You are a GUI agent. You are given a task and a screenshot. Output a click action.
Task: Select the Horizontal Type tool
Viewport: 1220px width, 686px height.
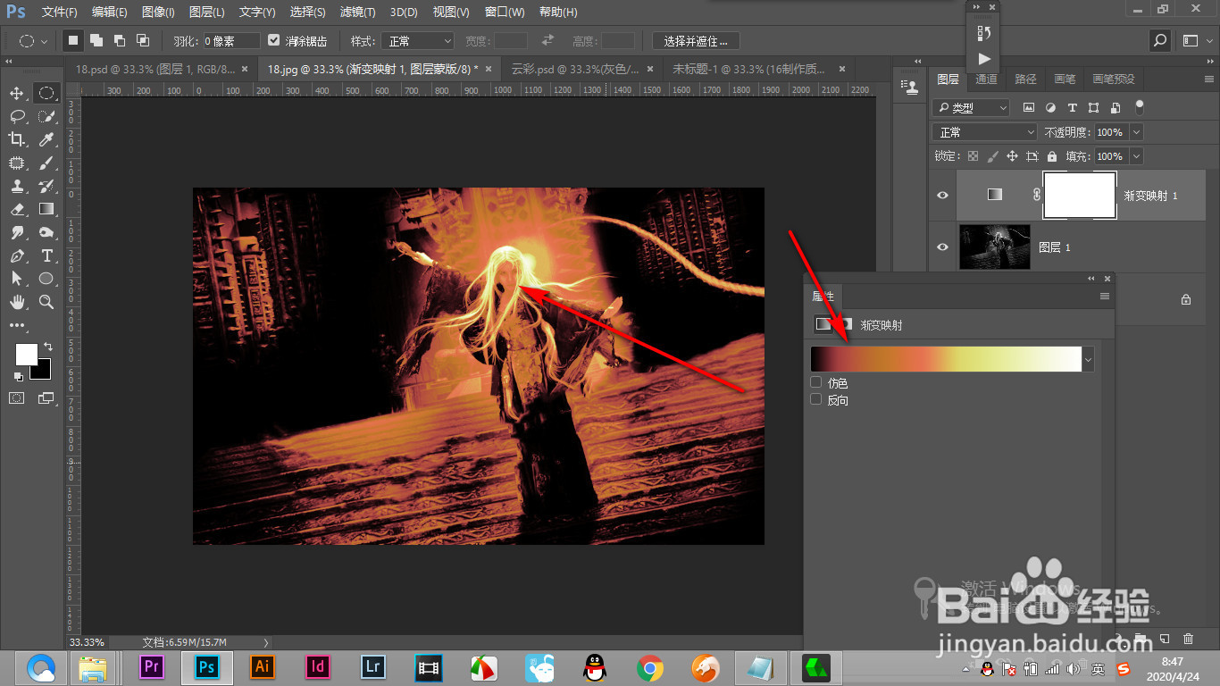click(x=46, y=256)
